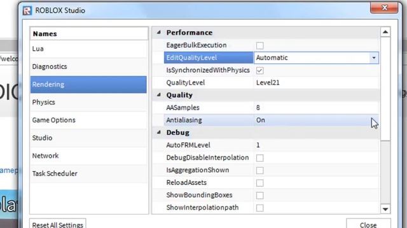Viewport: 407px width, 228px height.
Task: Collapse the Quality section
Action: [x=158, y=95]
